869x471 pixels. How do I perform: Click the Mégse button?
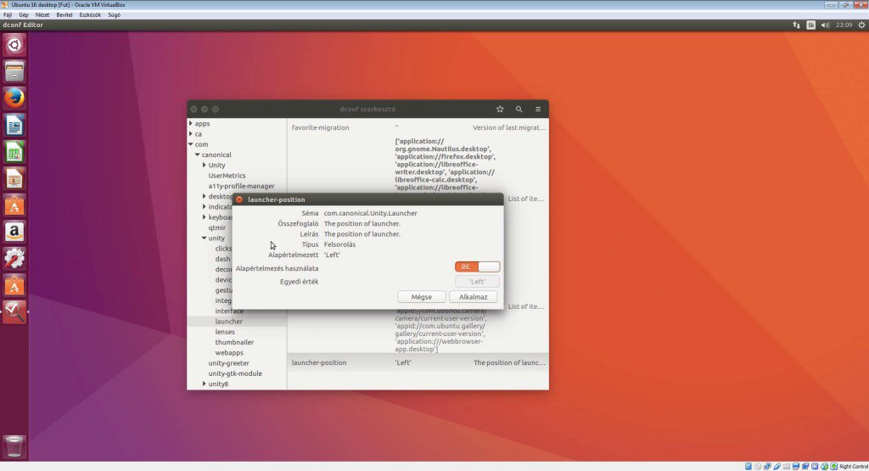pyautogui.click(x=421, y=297)
